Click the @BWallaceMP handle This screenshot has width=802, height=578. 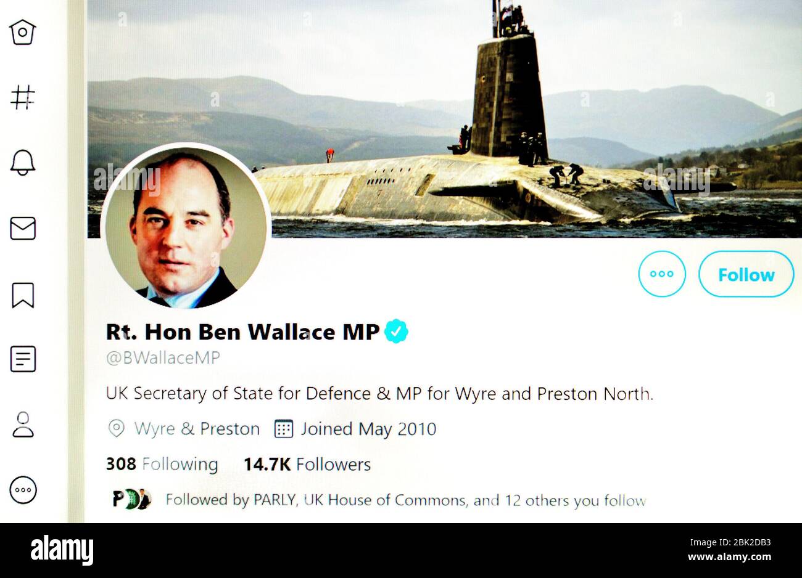163,358
